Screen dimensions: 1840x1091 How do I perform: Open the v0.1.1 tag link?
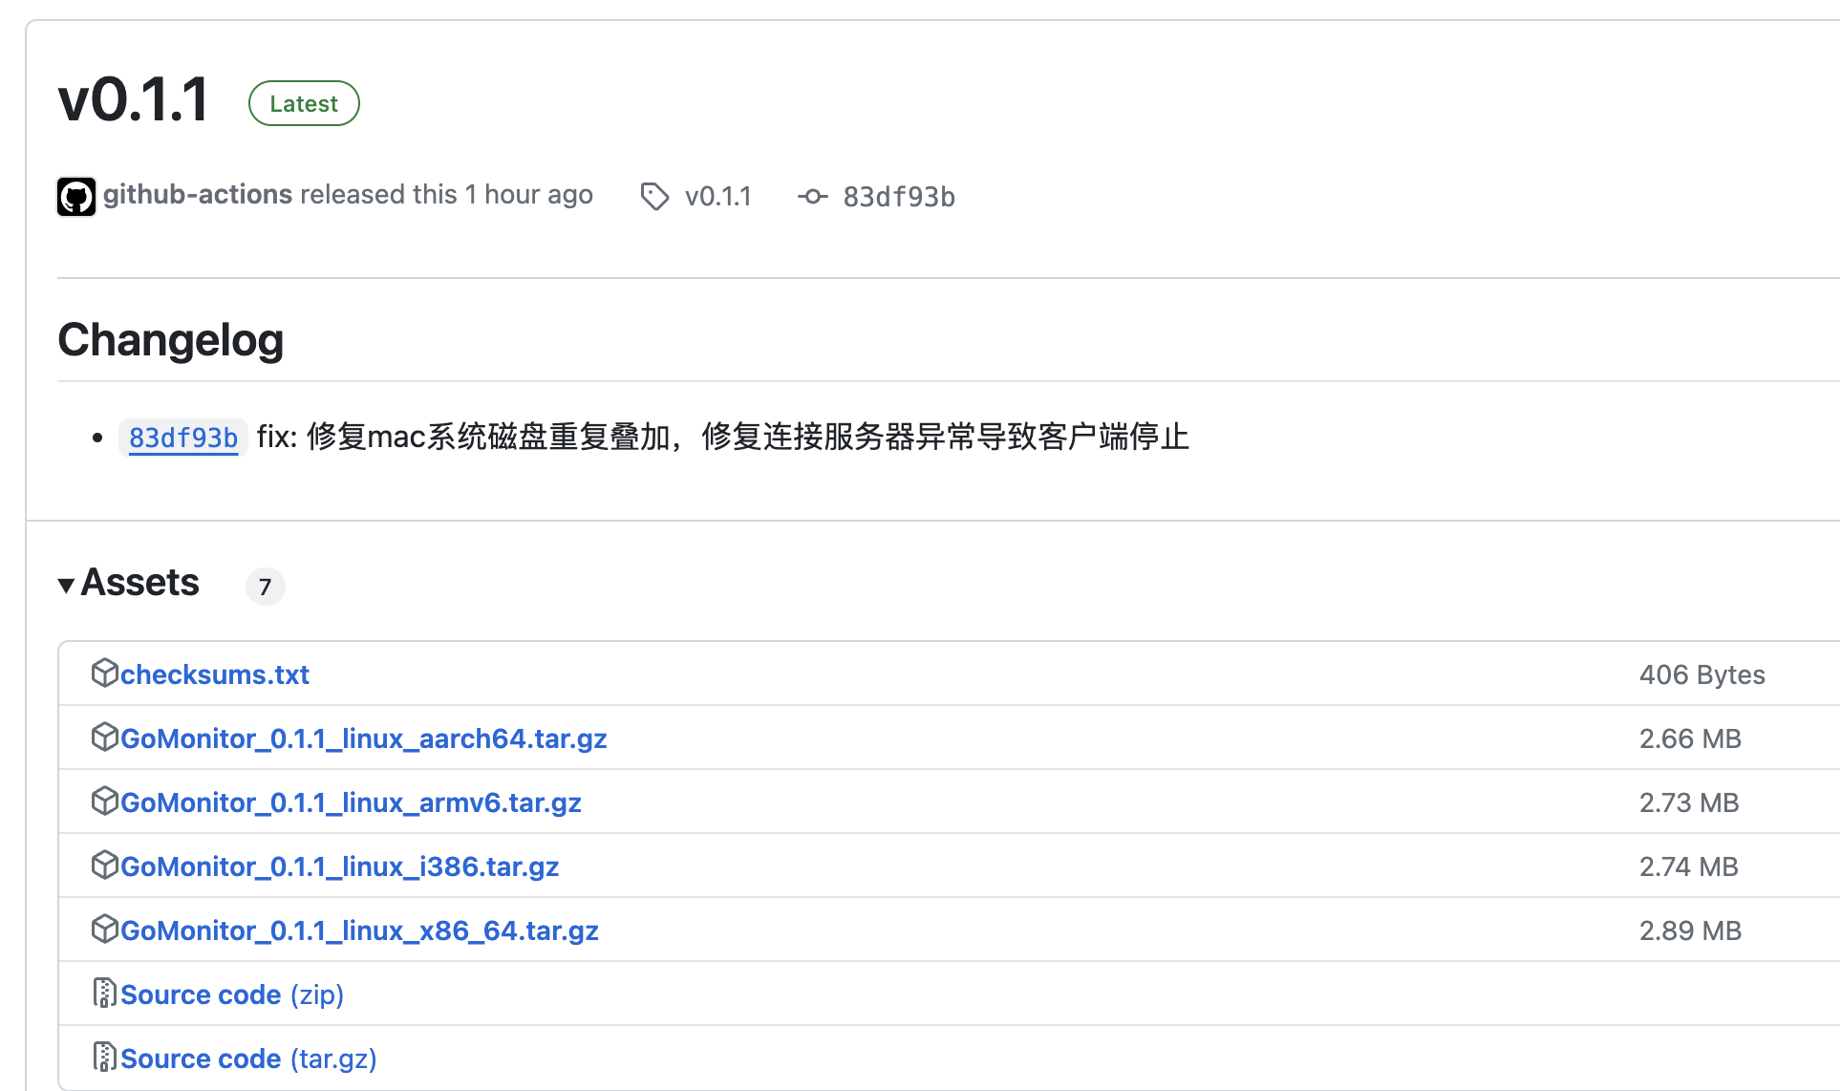[718, 197]
